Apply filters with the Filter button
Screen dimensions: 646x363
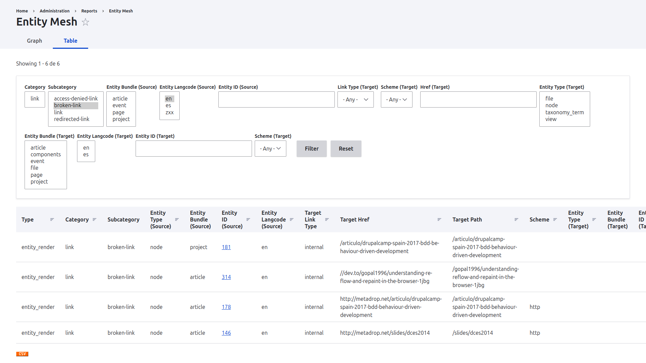tap(312, 149)
